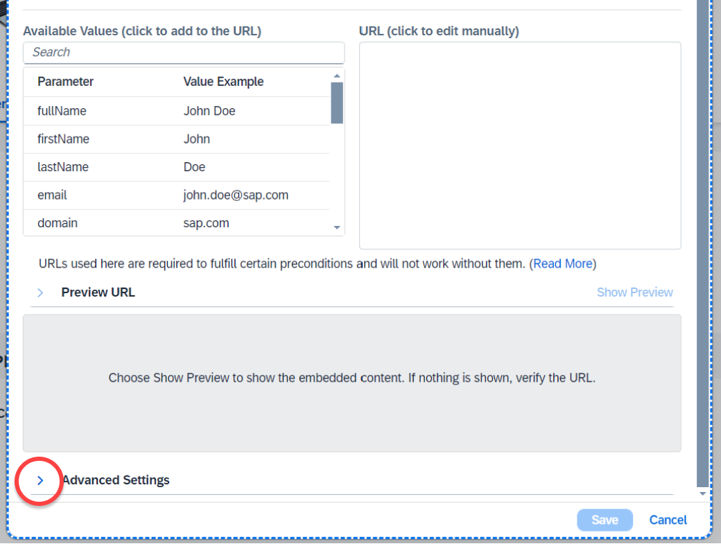Focus the Search available values field
Image resolution: width=721 pixels, height=553 pixels.
(184, 53)
